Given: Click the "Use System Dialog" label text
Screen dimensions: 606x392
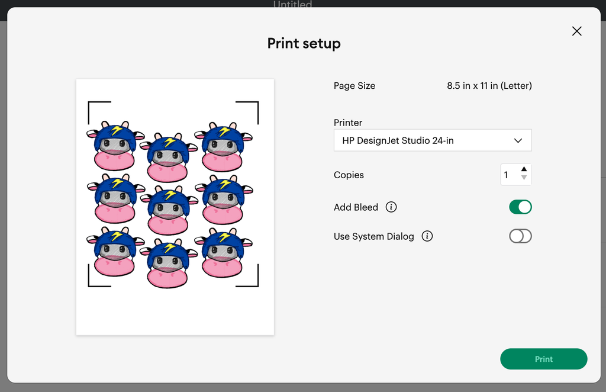Looking at the screenshot, I should (373, 236).
